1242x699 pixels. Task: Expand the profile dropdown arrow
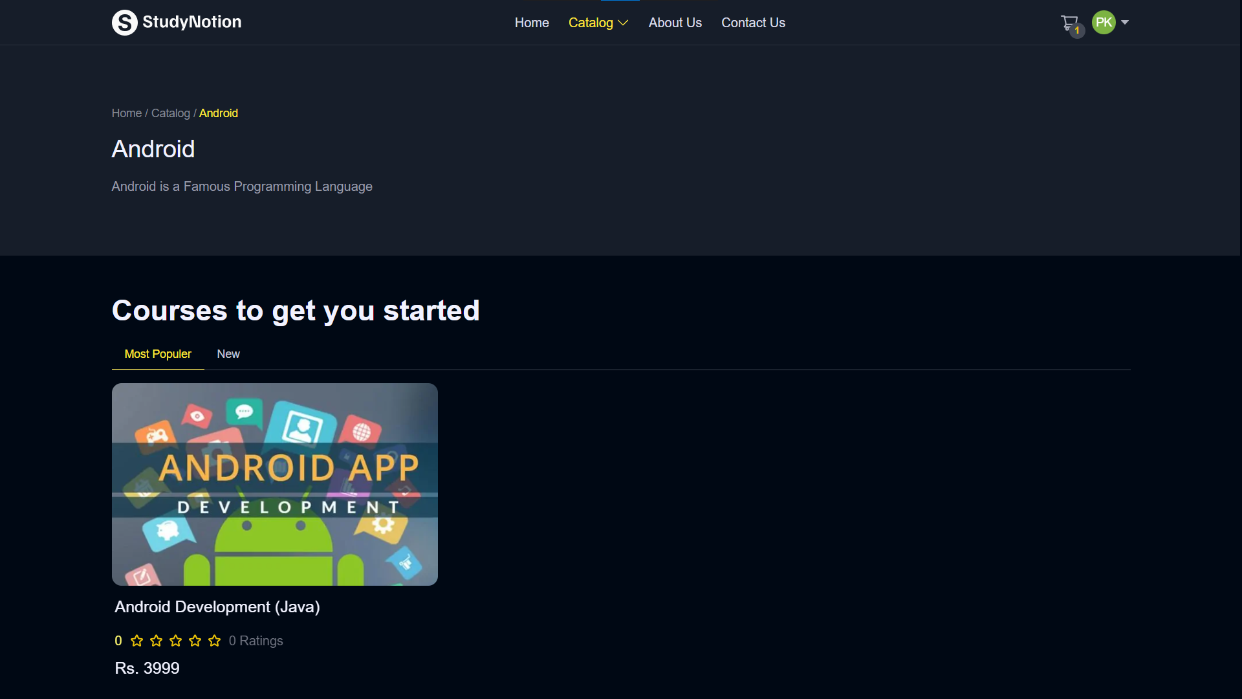(1125, 23)
